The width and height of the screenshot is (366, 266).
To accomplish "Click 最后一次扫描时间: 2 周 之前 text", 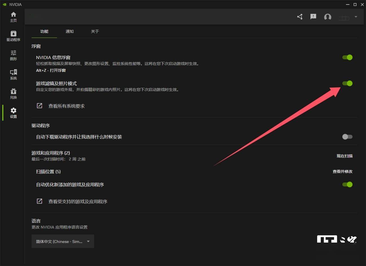I will (58, 159).
